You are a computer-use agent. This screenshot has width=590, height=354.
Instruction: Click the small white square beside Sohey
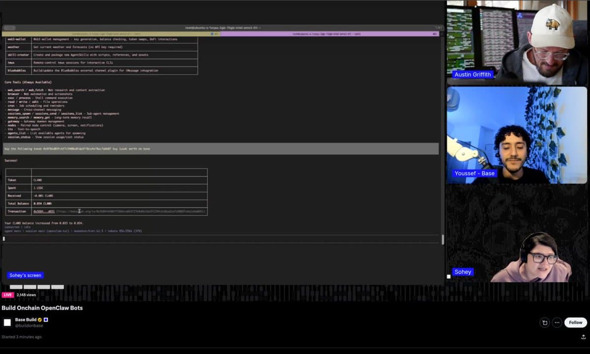449,276
